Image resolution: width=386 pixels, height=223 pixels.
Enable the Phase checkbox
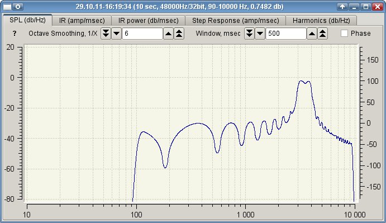click(x=344, y=34)
